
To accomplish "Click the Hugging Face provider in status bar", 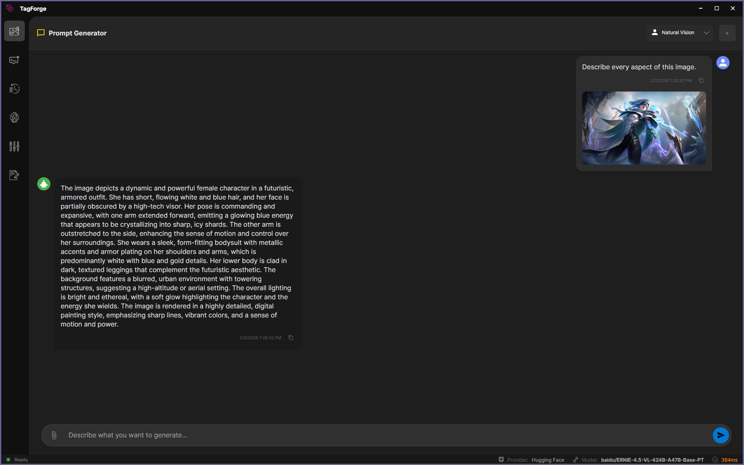I will click(547, 460).
